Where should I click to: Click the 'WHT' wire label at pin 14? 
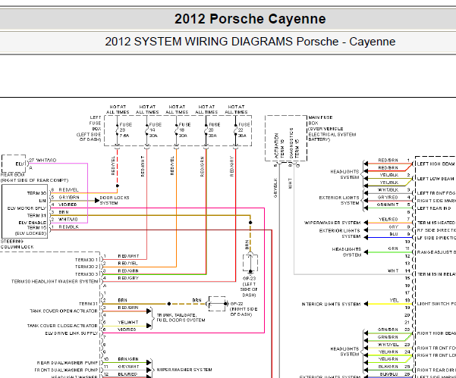coord(393,270)
